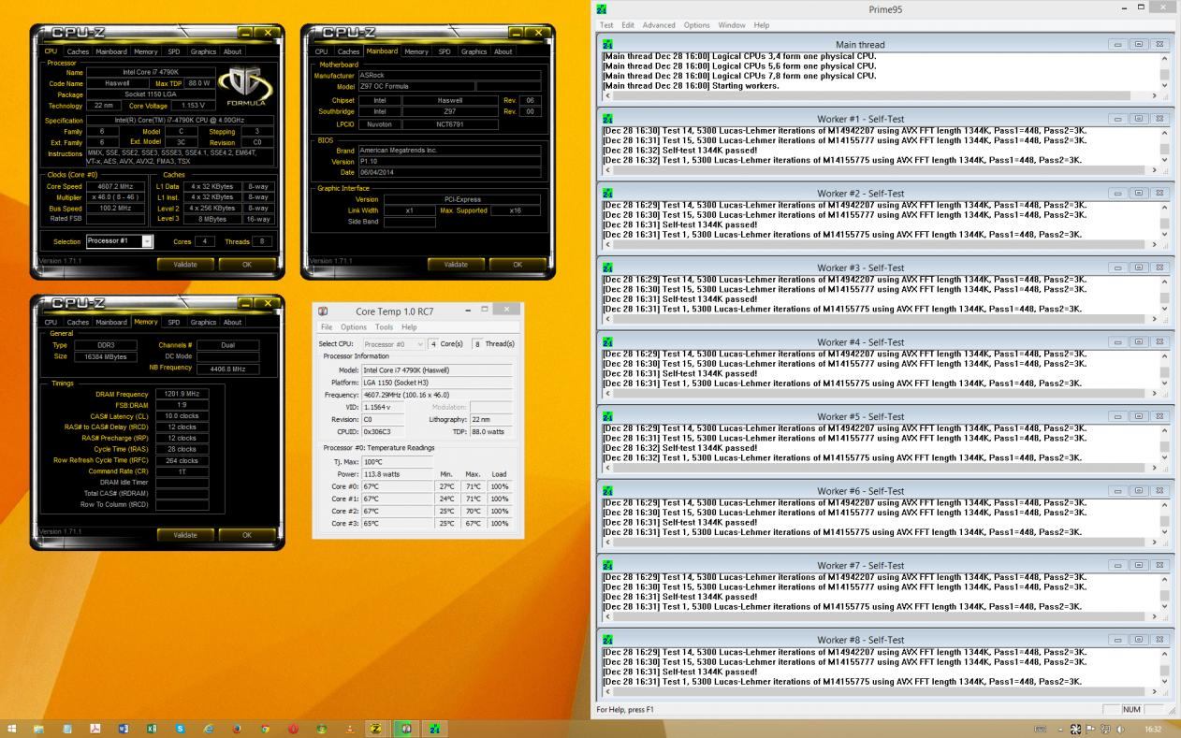1181x738 pixels.
Task: Open the Edit menu in Prime95
Action: coord(628,25)
